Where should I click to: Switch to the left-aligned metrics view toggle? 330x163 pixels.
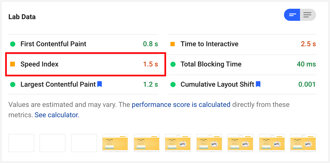(x=292, y=15)
